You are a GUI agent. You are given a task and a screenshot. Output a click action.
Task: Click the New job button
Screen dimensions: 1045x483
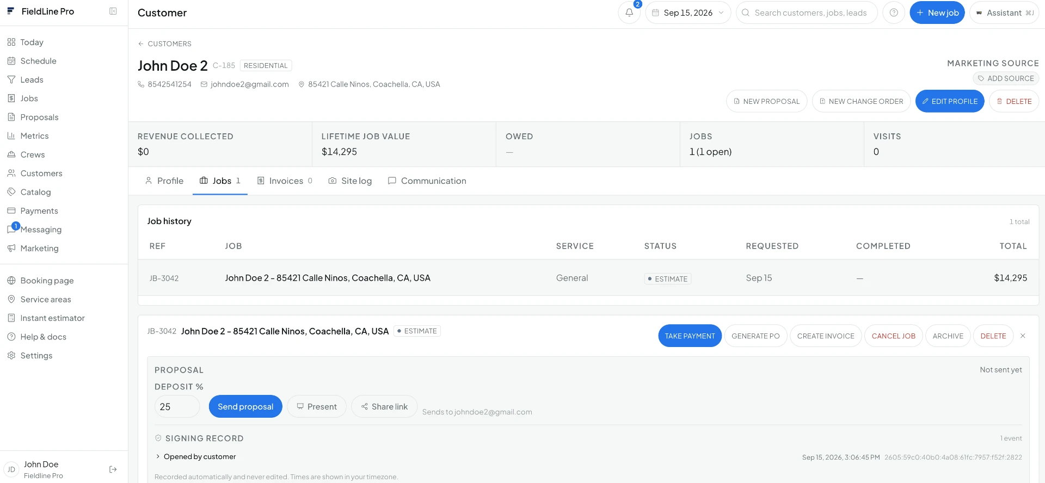pos(937,13)
